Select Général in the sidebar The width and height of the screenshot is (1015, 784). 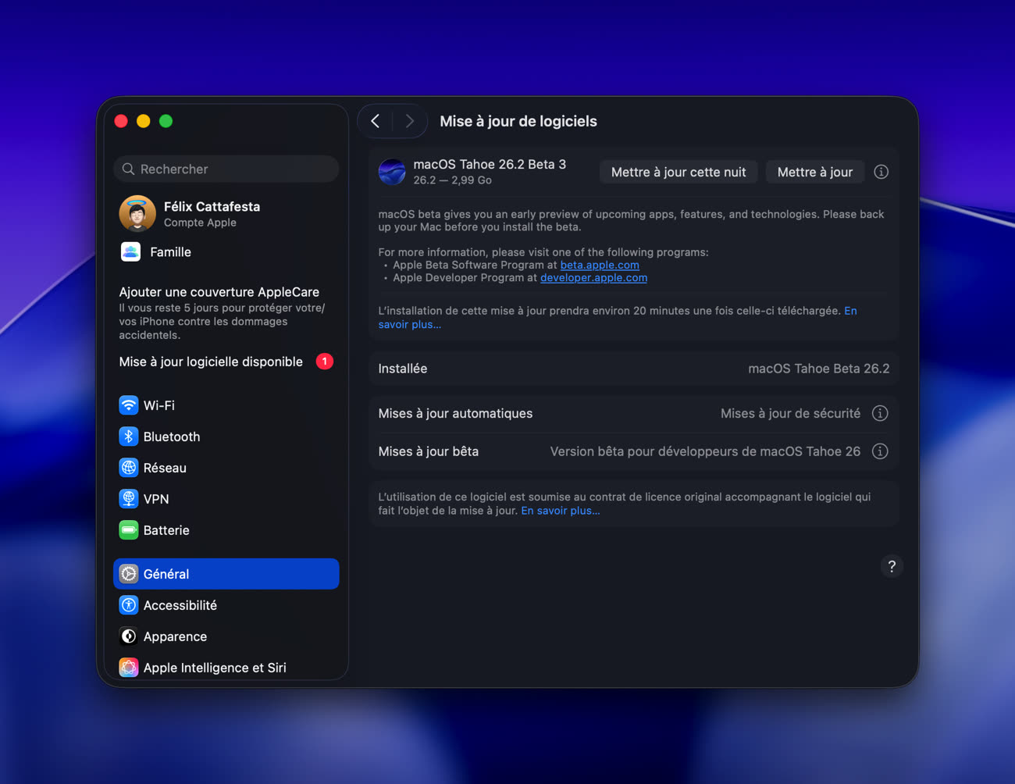pos(226,574)
